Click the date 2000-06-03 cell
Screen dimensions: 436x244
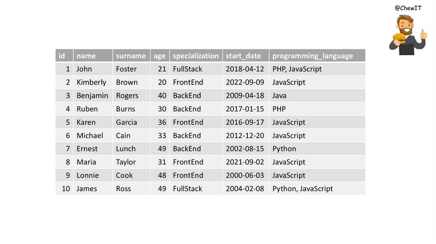(x=245, y=175)
